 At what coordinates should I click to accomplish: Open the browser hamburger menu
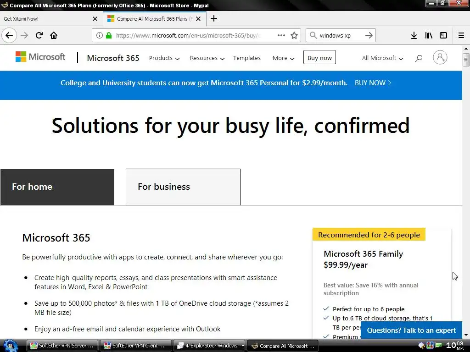461,35
